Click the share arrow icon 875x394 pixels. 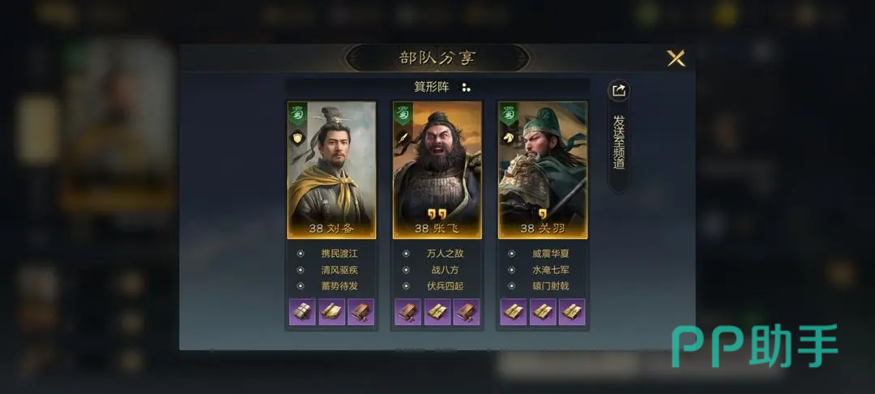coord(618,91)
